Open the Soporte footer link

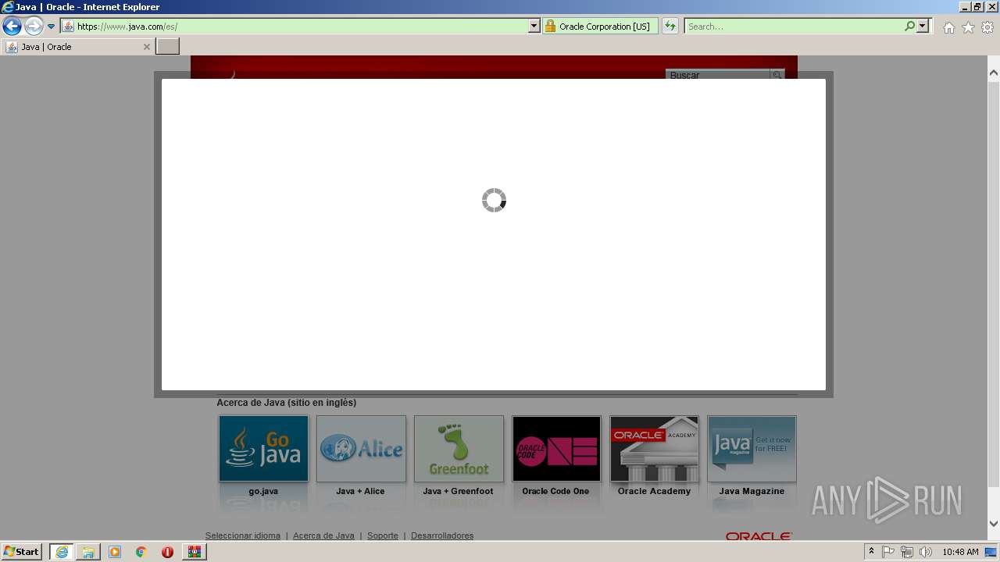tap(383, 535)
